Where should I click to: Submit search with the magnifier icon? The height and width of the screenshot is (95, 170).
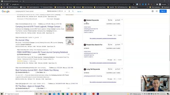pyautogui.click(x=73, y=11)
